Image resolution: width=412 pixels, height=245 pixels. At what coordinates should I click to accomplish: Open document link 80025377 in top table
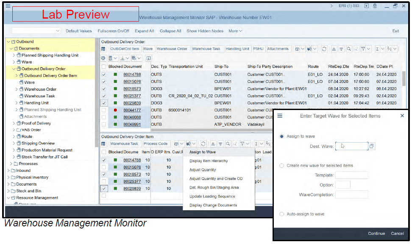click(132, 96)
